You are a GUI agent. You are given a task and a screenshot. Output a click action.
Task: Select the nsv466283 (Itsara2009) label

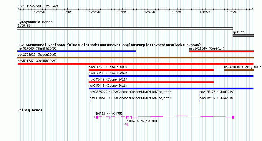pyautogui.click(x=108, y=73)
